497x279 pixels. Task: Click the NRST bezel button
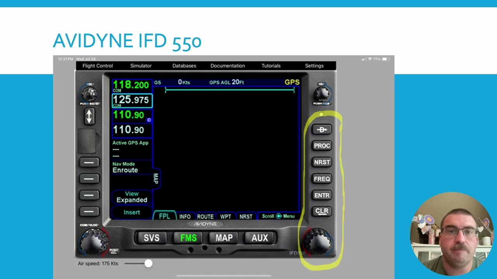[322, 162]
